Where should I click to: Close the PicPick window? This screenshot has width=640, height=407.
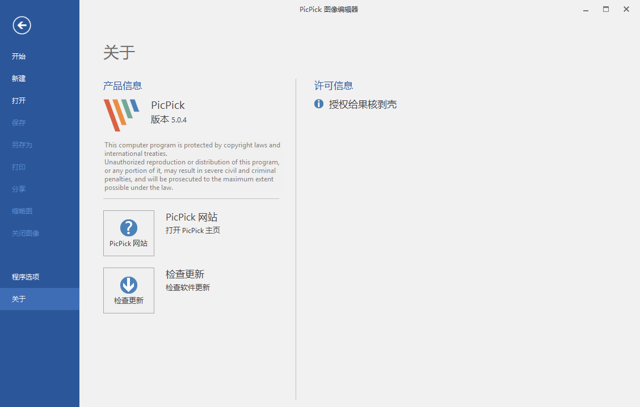(x=626, y=10)
